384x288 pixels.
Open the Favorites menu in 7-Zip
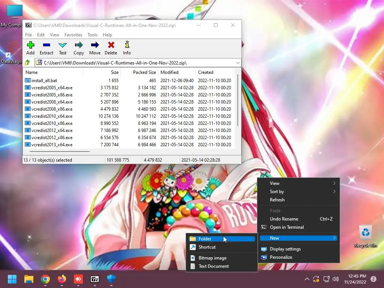coord(73,35)
